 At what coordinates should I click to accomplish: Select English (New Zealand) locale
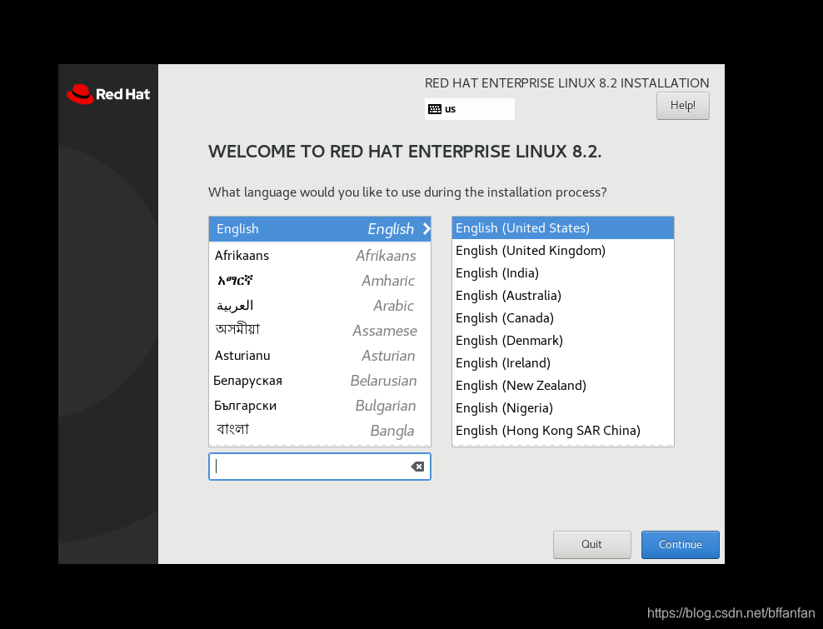click(x=562, y=386)
